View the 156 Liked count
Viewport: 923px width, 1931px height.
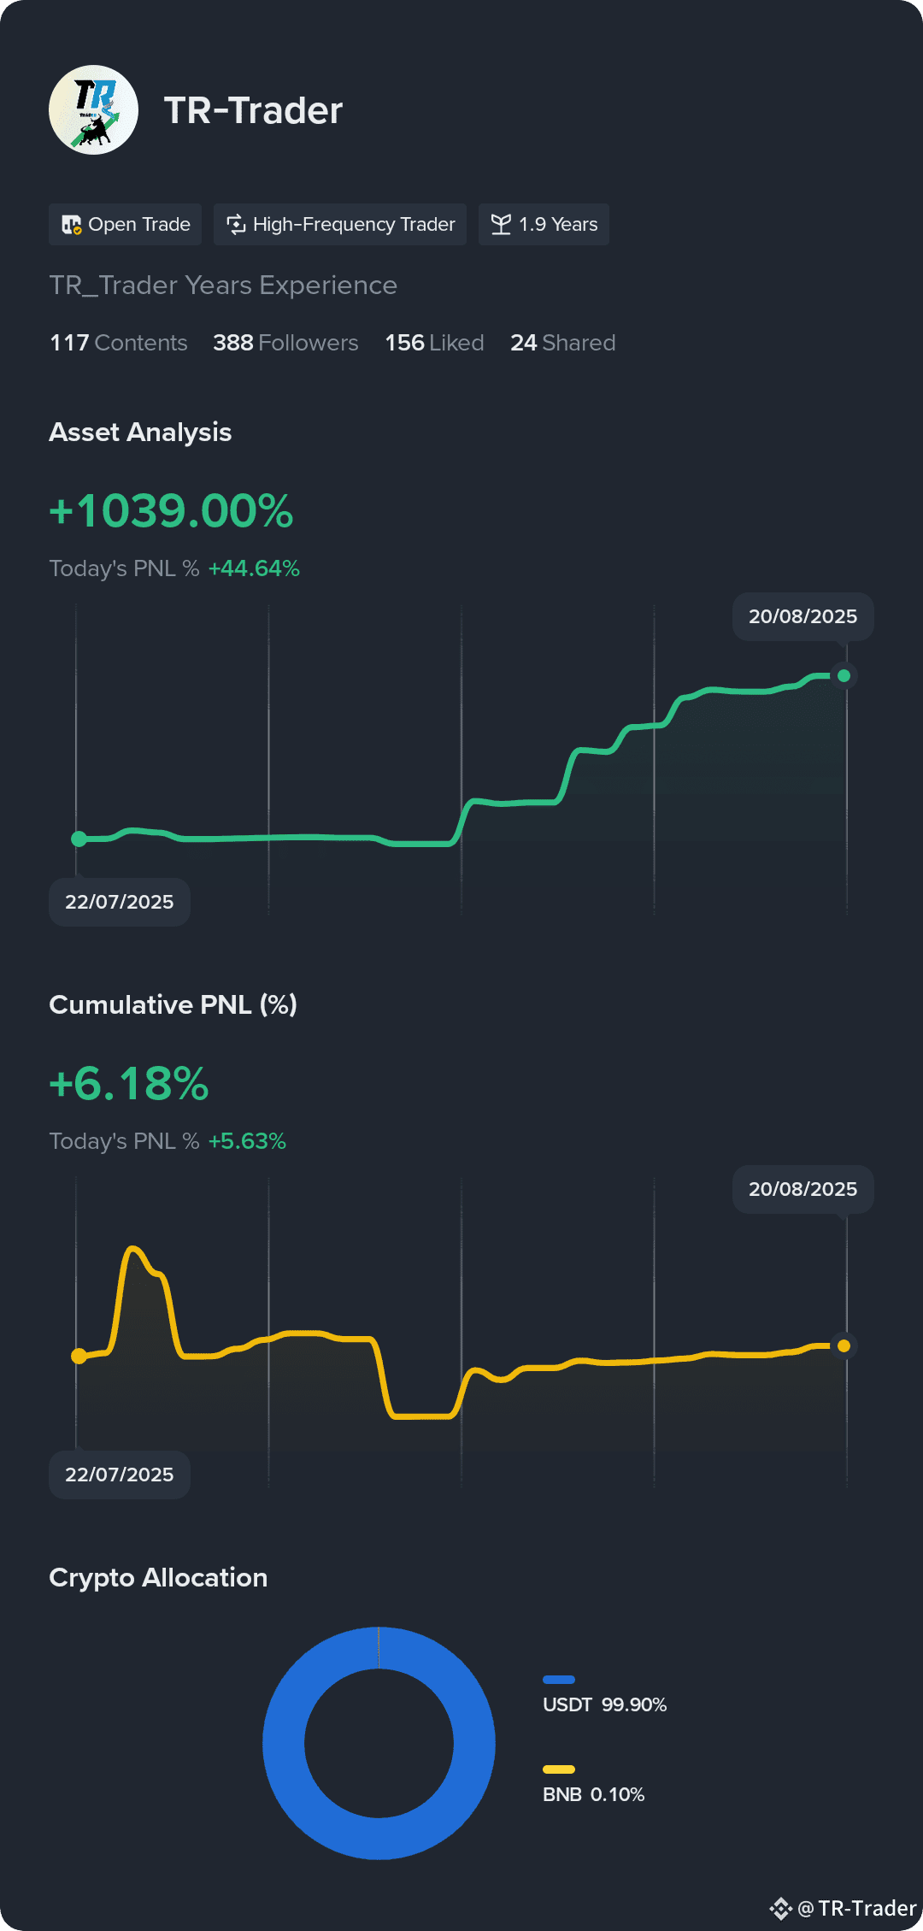coord(434,343)
